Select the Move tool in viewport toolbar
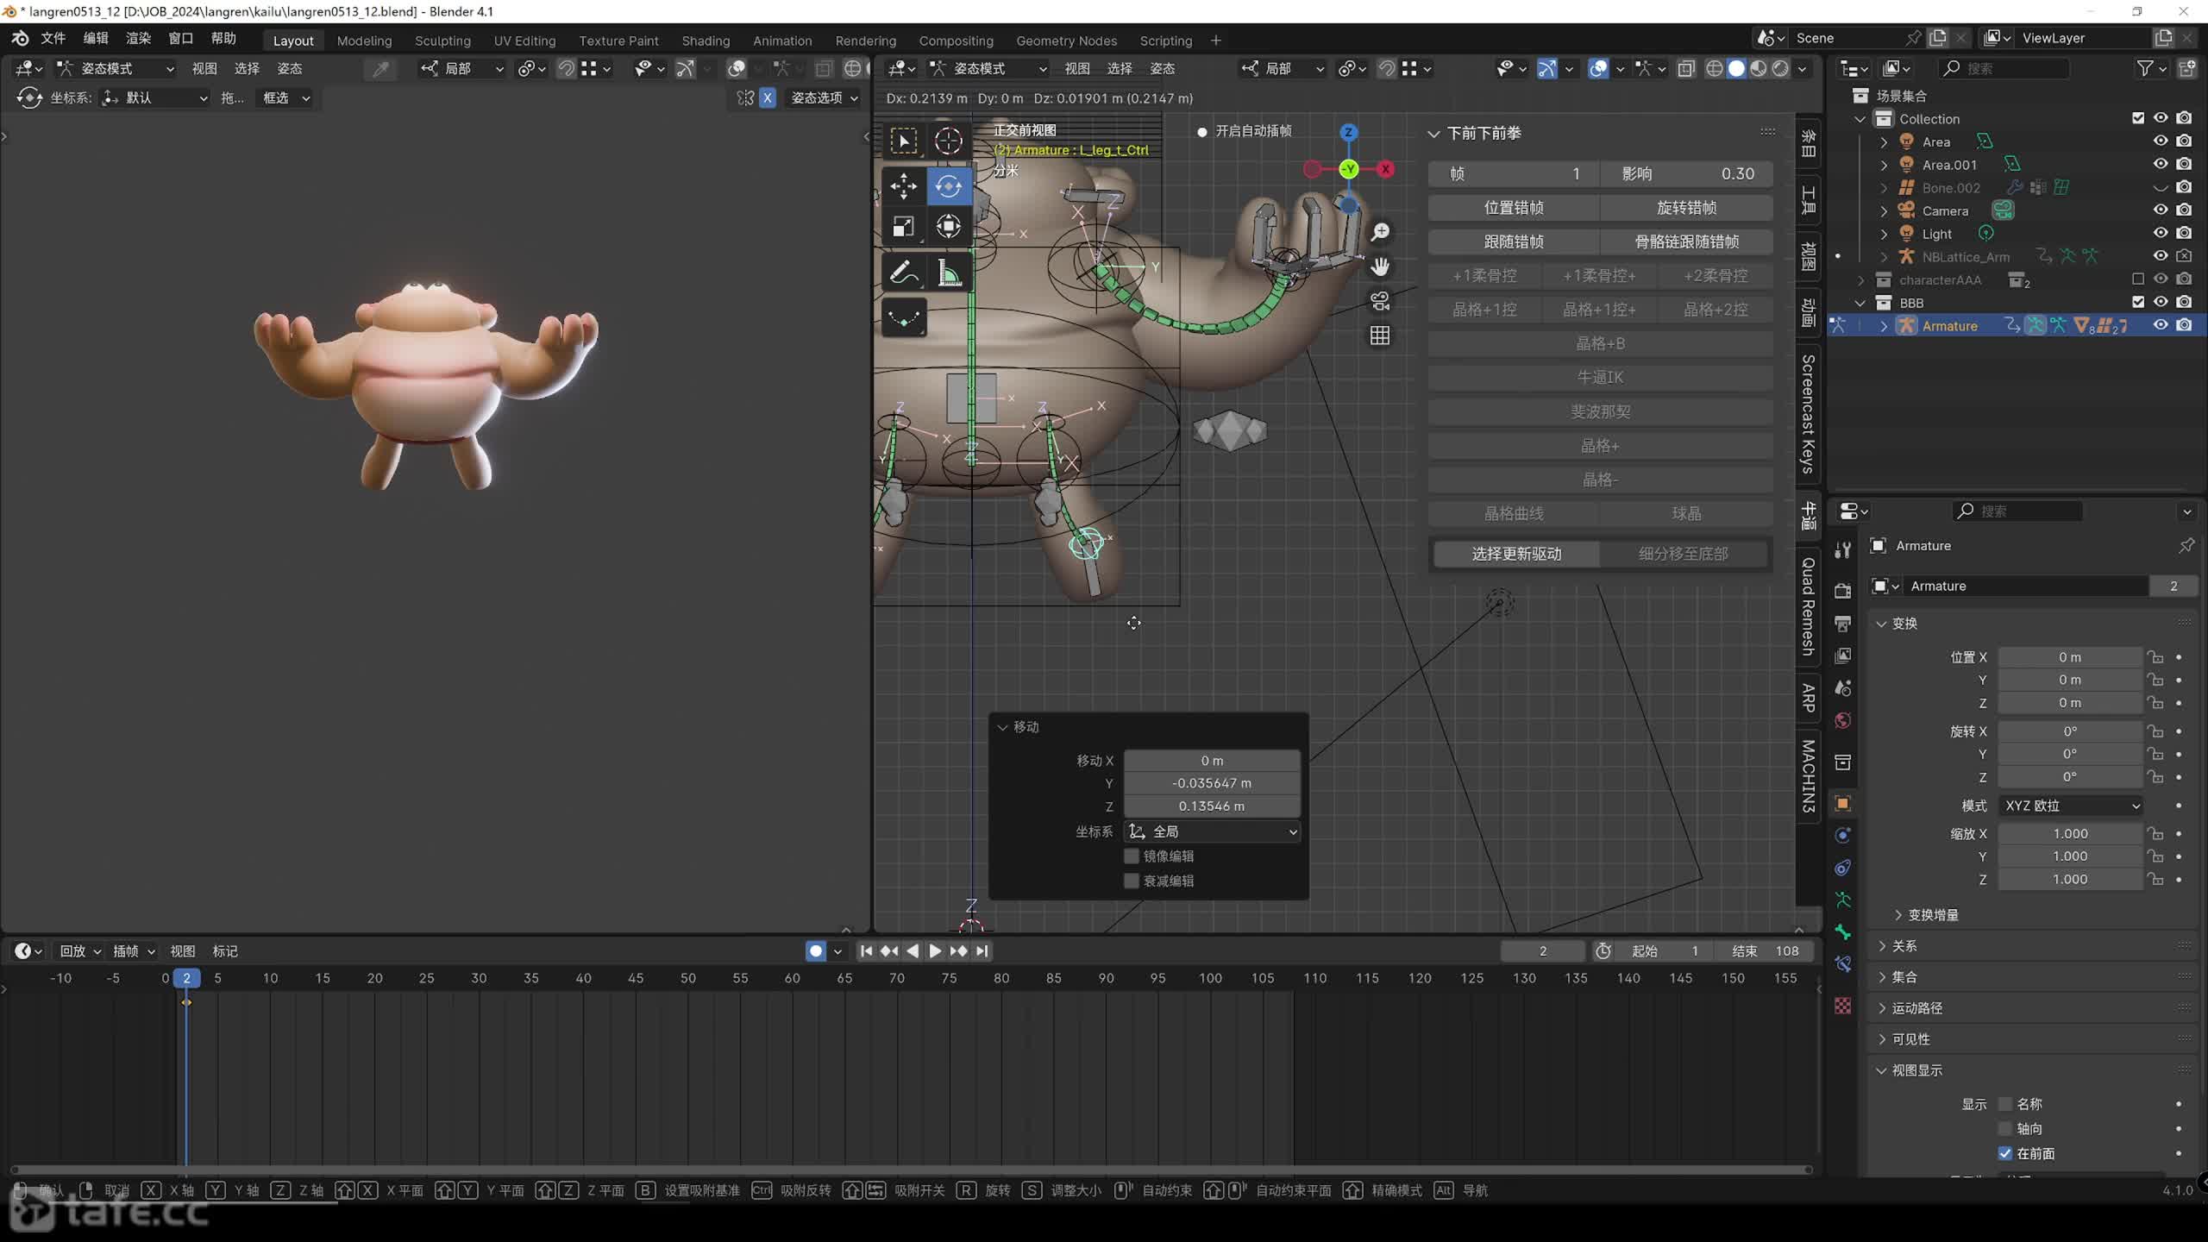The image size is (2208, 1242). [903, 185]
